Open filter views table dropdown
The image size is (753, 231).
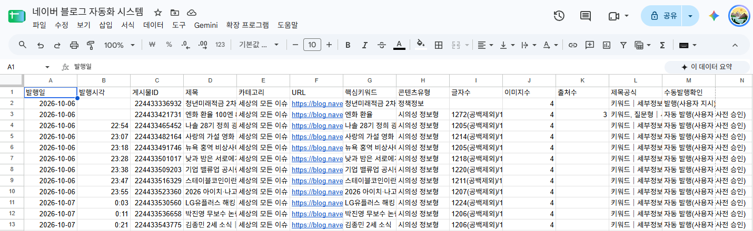pos(642,45)
